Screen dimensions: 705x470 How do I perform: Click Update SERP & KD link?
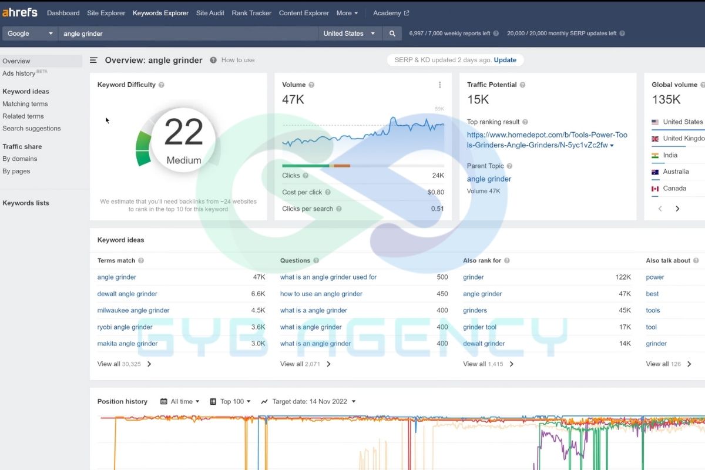tap(505, 60)
